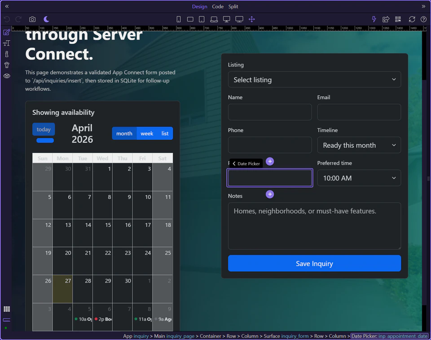
Task: Toggle dark mode with the moon icon
Action: tap(47, 19)
